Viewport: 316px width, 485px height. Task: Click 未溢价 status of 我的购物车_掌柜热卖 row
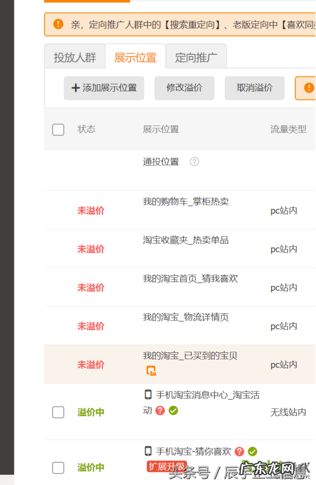click(91, 211)
